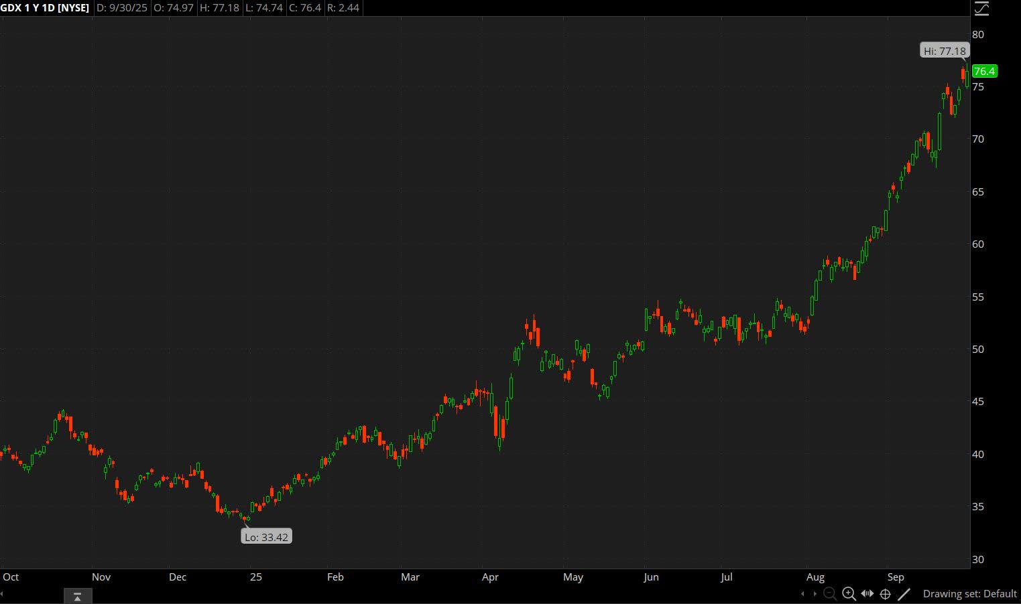Select the zoom out magnifier tool

(x=830, y=593)
